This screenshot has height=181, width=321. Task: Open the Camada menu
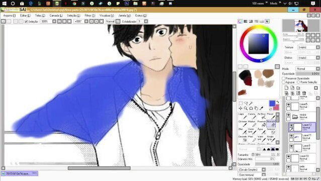[x=56, y=16]
